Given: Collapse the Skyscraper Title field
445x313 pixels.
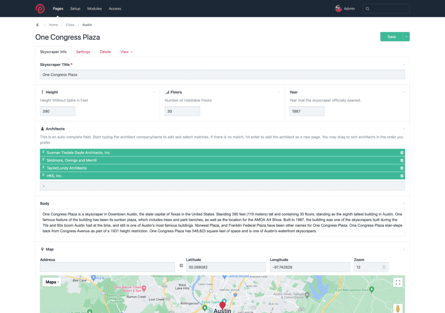Looking at the screenshot, I should click(404, 65).
